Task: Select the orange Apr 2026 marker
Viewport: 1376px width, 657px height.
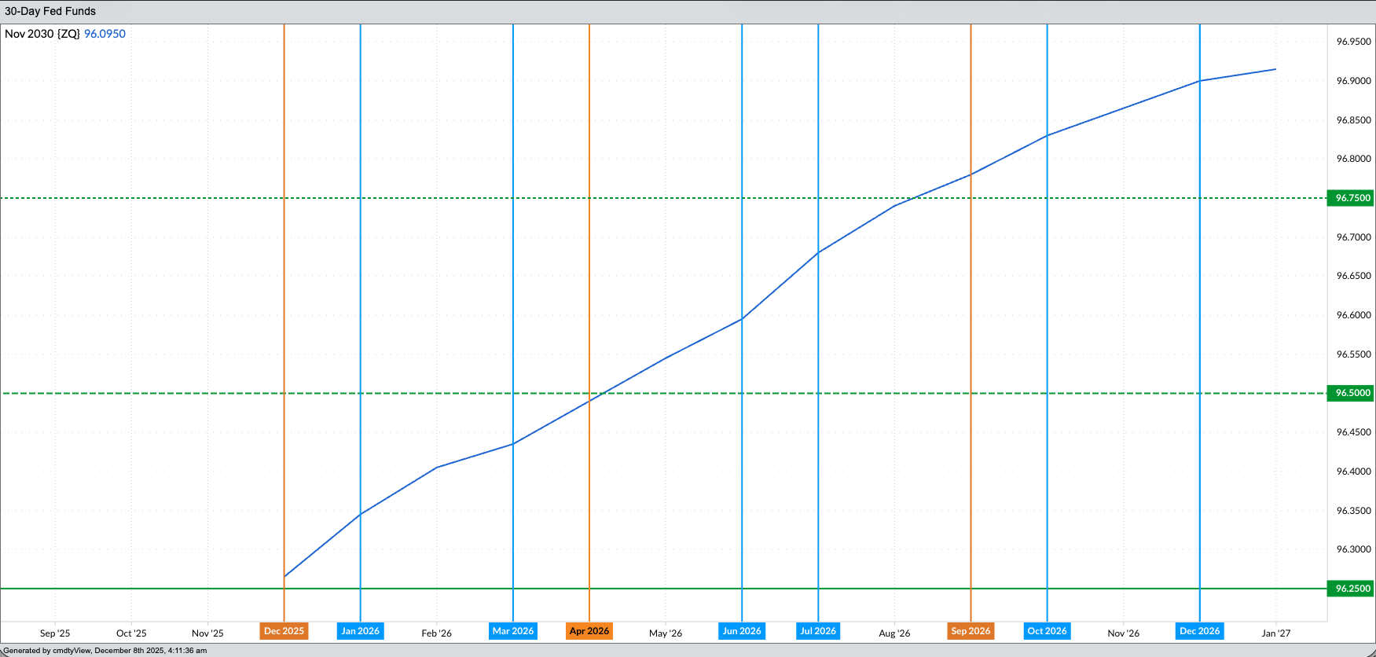Action: tap(589, 631)
